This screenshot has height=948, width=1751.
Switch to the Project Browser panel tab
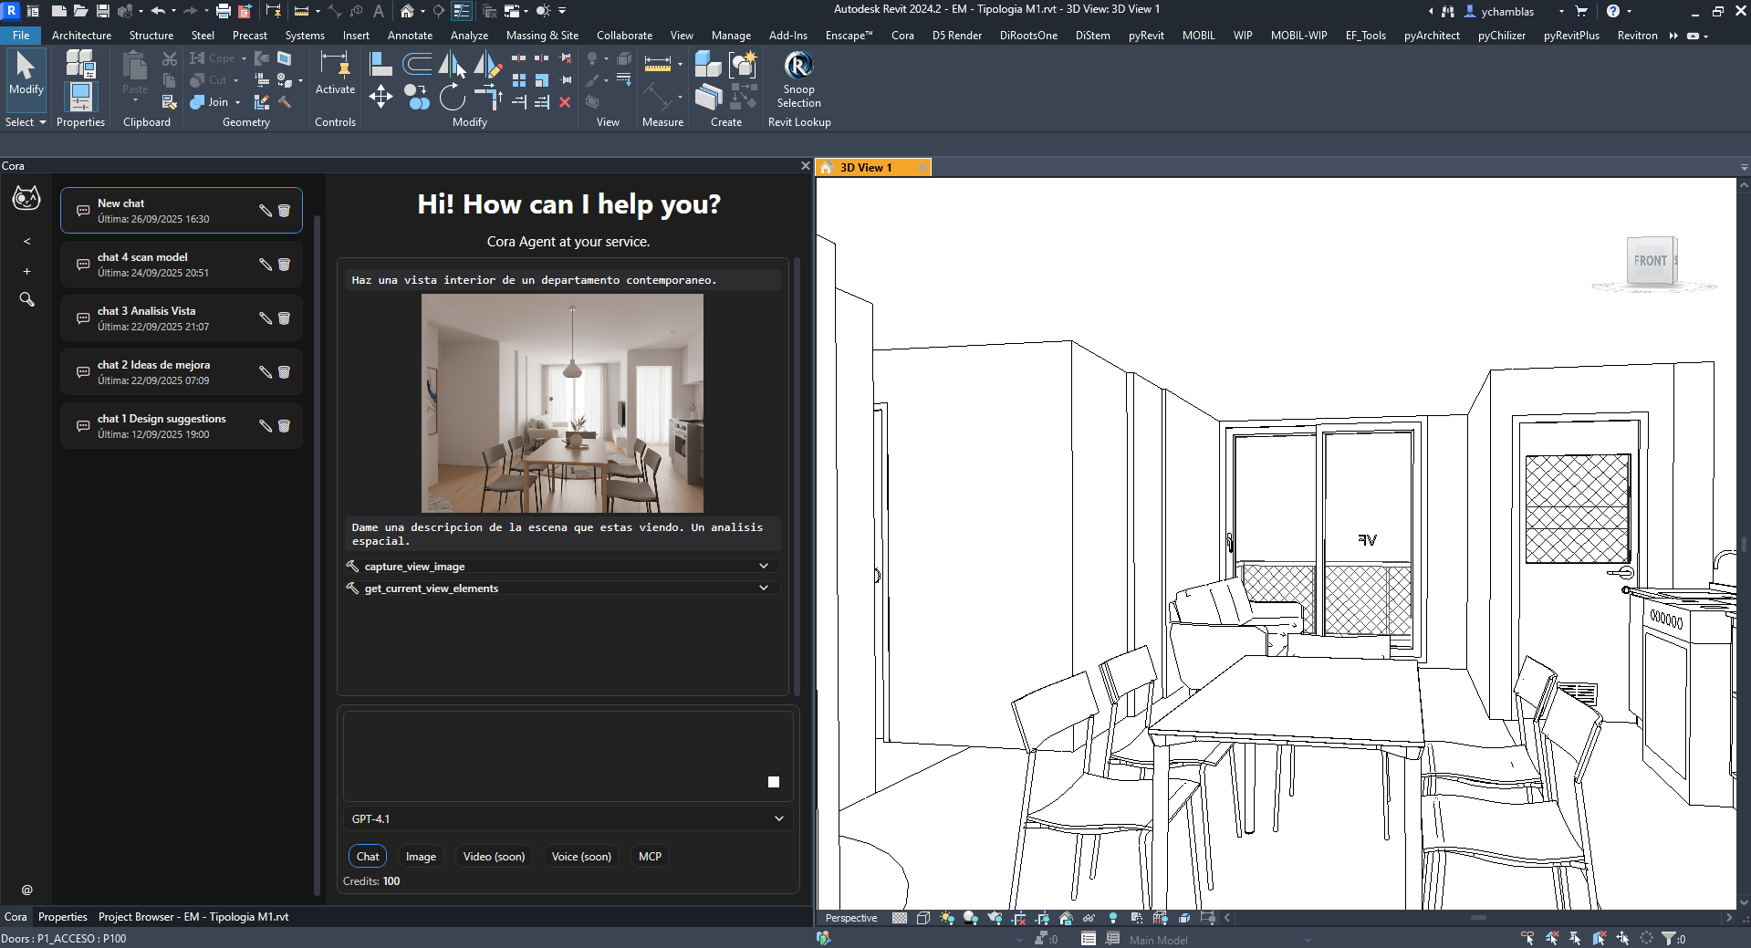(x=193, y=917)
